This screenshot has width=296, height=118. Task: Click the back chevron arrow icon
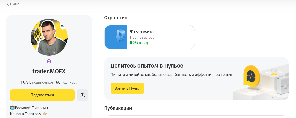[x=8, y=4]
